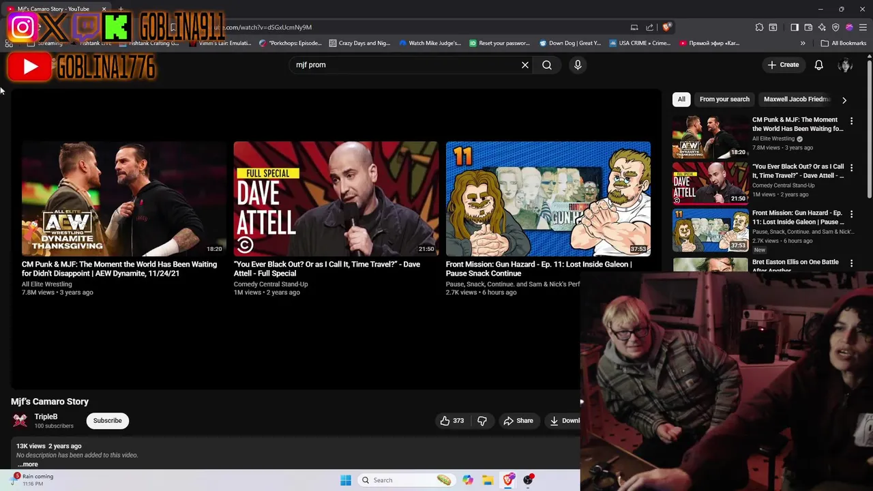Open options menu for sidebar Dave Attell video
Viewport: 873px width, 491px height.
(851, 167)
